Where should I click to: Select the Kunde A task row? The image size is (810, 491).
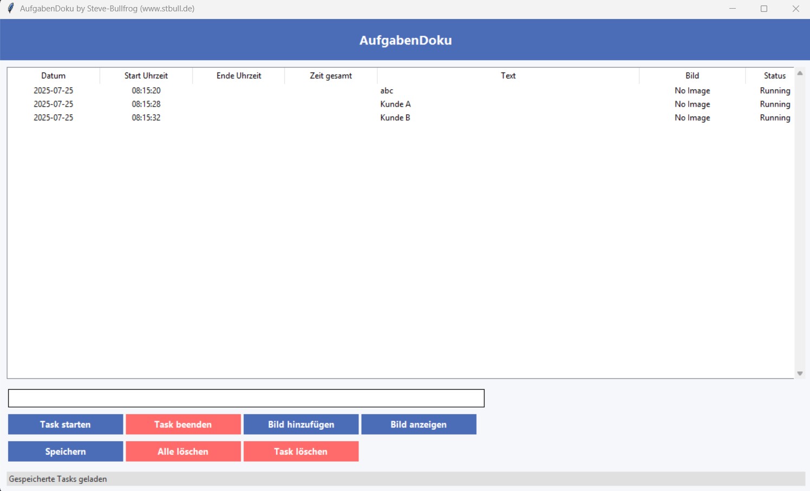click(x=395, y=104)
